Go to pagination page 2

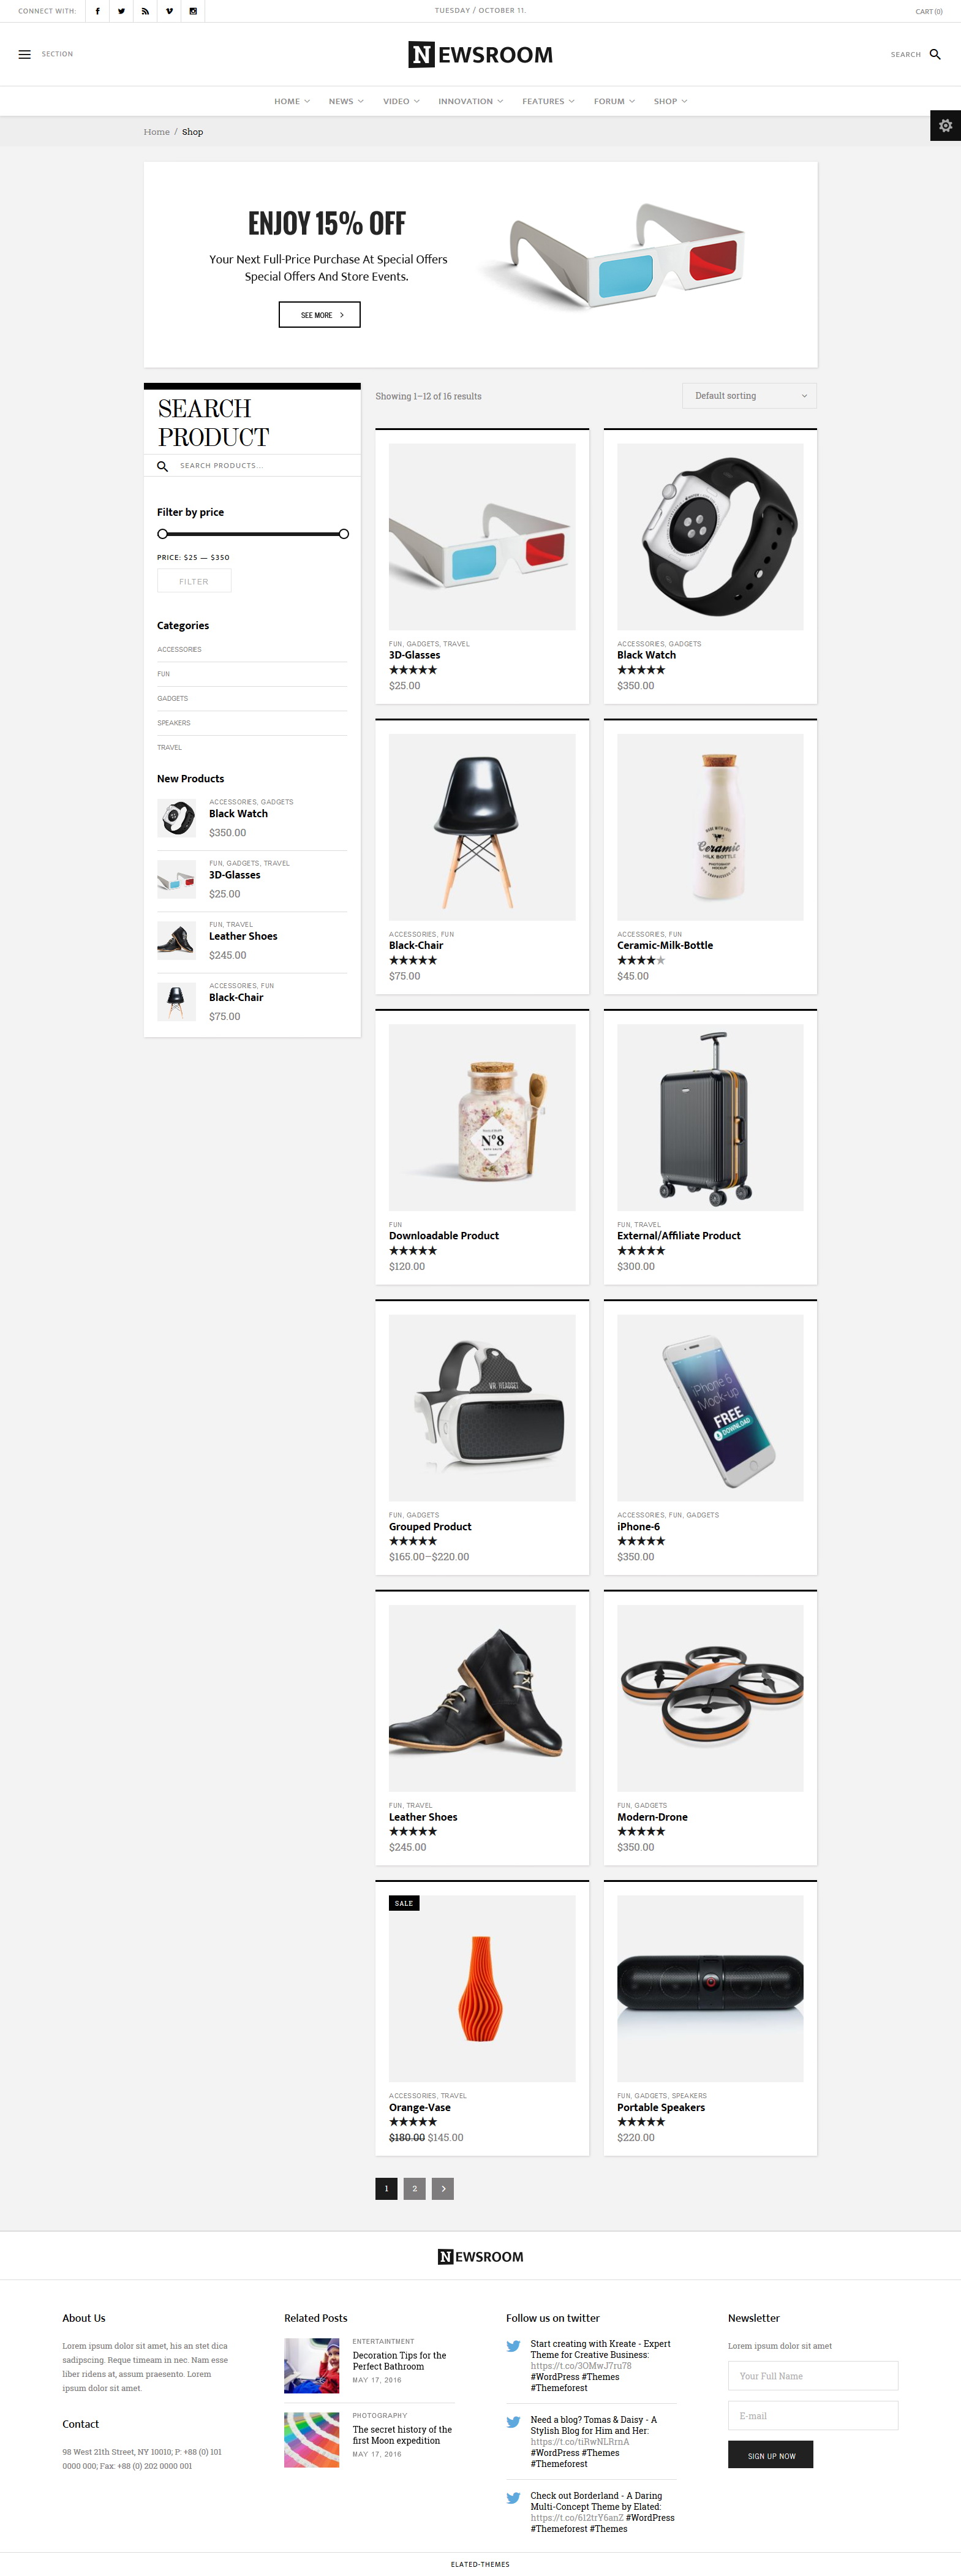tap(415, 2189)
